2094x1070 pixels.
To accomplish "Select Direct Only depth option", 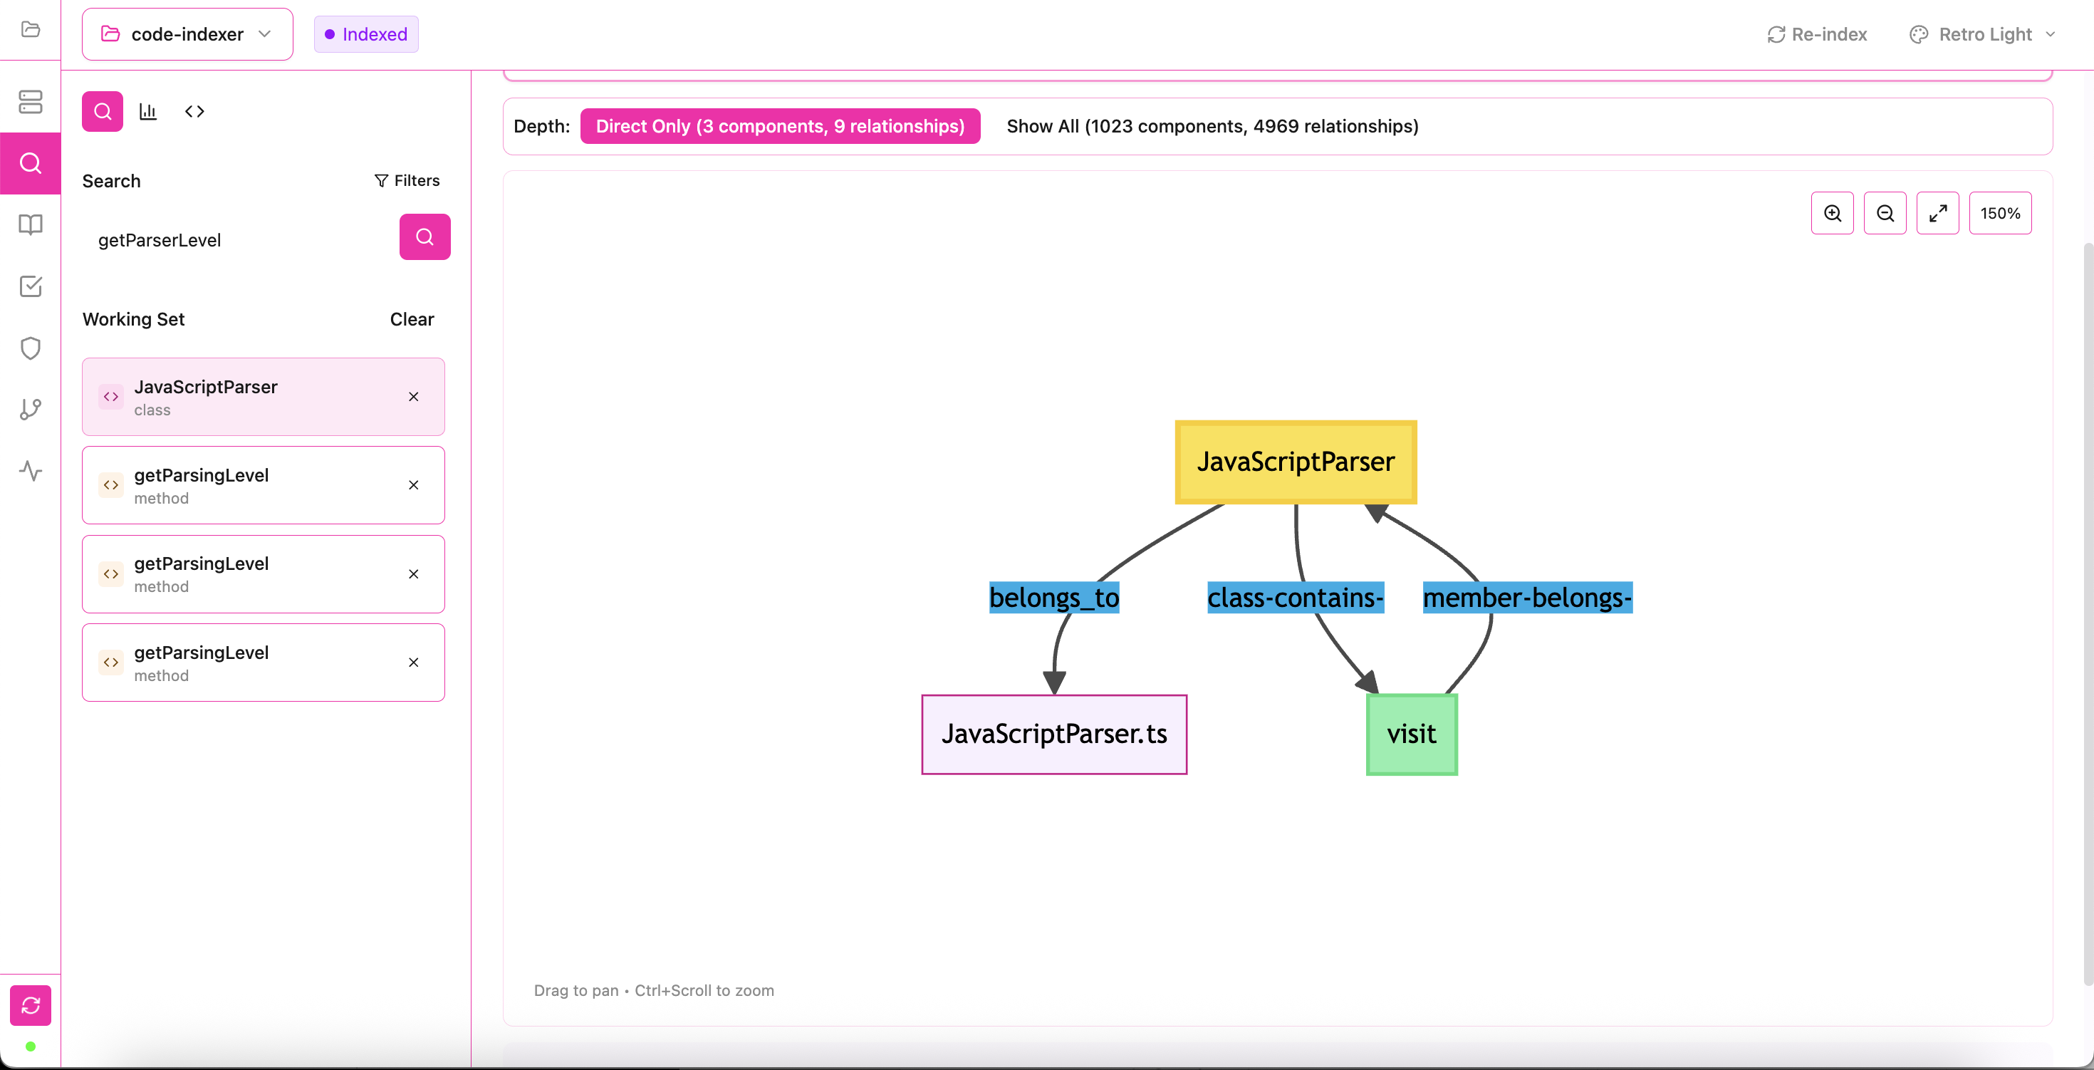I will click(780, 126).
